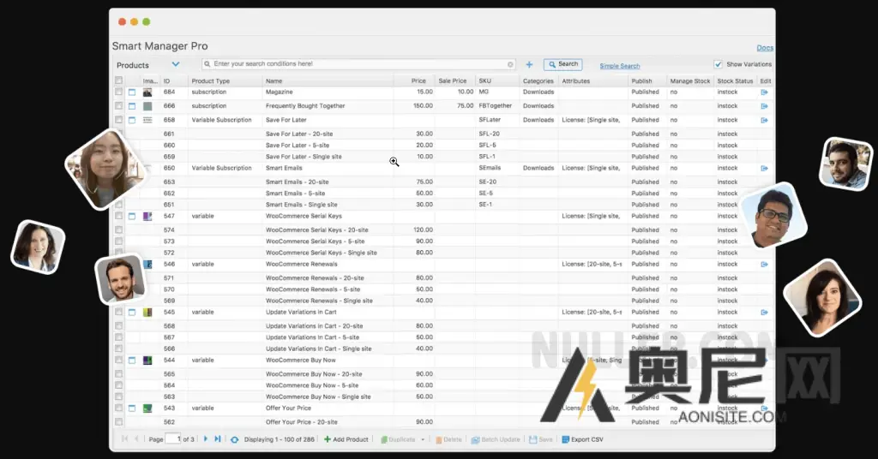Click the SKU cell 'FBTogether'

(495, 105)
